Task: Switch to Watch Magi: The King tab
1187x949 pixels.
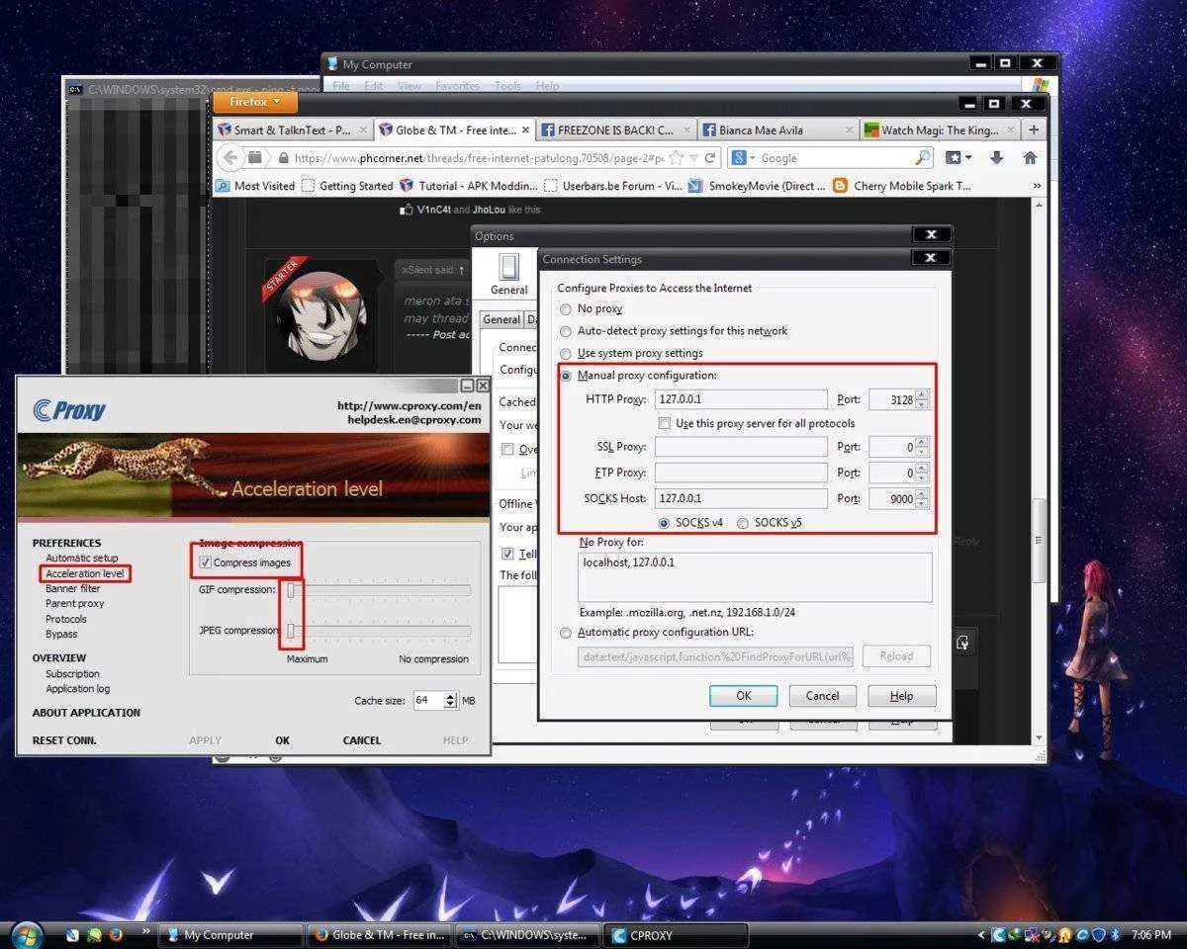Action: click(939, 129)
